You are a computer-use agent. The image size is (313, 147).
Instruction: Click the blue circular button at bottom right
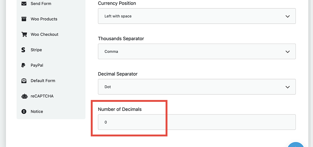tap(296, 145)
